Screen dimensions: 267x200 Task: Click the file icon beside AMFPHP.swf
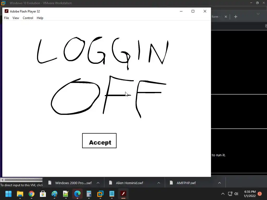[x=171, y=183]
